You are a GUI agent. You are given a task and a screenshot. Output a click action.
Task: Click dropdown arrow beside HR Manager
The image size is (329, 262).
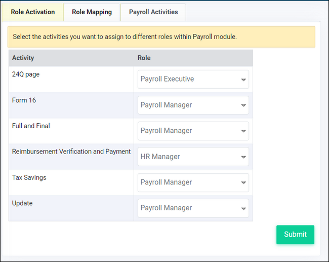(x=243, y=157)
